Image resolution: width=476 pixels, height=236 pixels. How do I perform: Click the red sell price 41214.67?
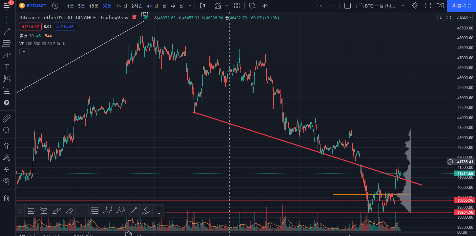[30, 27]
